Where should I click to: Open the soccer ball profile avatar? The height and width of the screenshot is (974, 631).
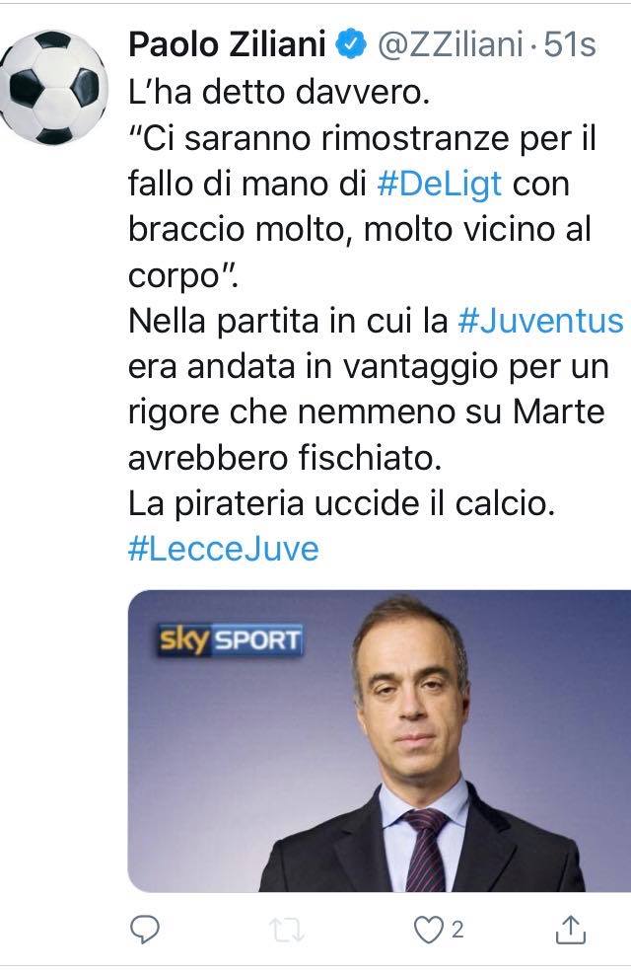coord(53,88)
